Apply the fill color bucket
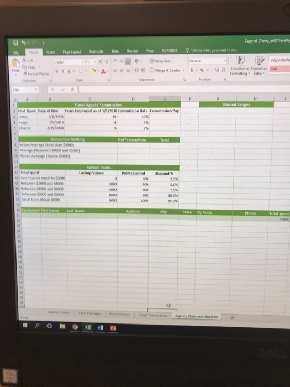This screenshot has width=290, height=387. tap(93, 71)
